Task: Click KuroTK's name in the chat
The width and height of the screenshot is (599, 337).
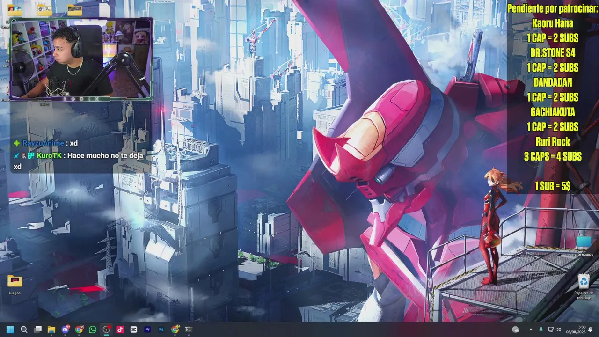Action: click(x=49, y=155)
